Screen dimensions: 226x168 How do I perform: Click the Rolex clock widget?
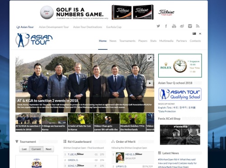coord(180,66)
